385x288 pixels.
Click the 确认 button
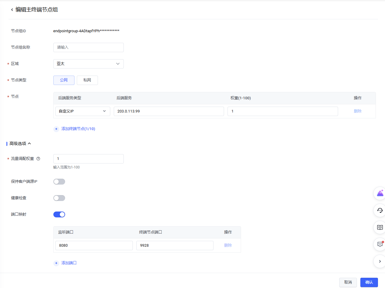[x=369, y=282]
